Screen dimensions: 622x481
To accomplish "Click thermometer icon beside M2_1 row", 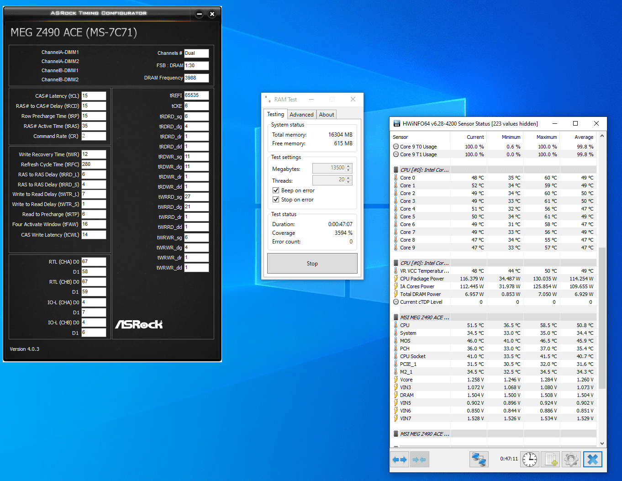I will (x=396, y=372).
